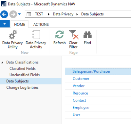Click the grey forward arrow button
Image resolution: width=131 pixels, height=124 pixels.
13,14
